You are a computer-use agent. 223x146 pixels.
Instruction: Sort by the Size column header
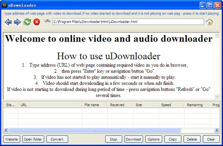click(146, 105)
